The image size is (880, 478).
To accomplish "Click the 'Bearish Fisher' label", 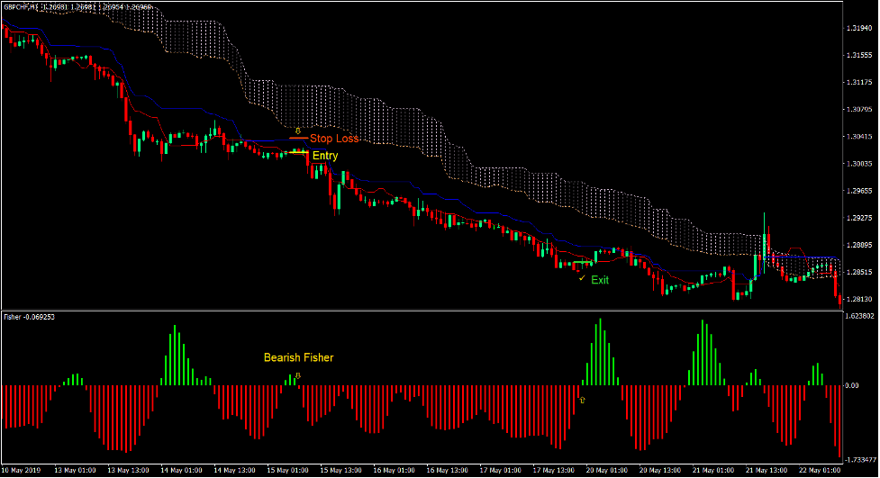I will point(298,357).
